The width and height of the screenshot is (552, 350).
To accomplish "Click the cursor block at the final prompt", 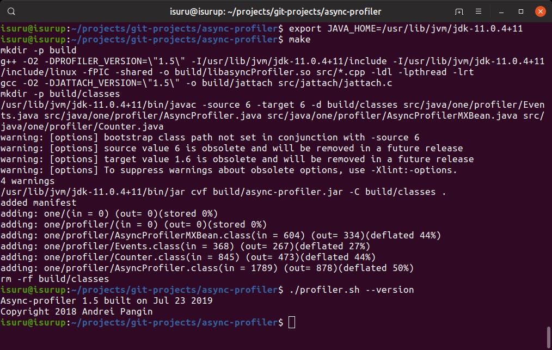I will pyautogui.click(x=292, y=322).
